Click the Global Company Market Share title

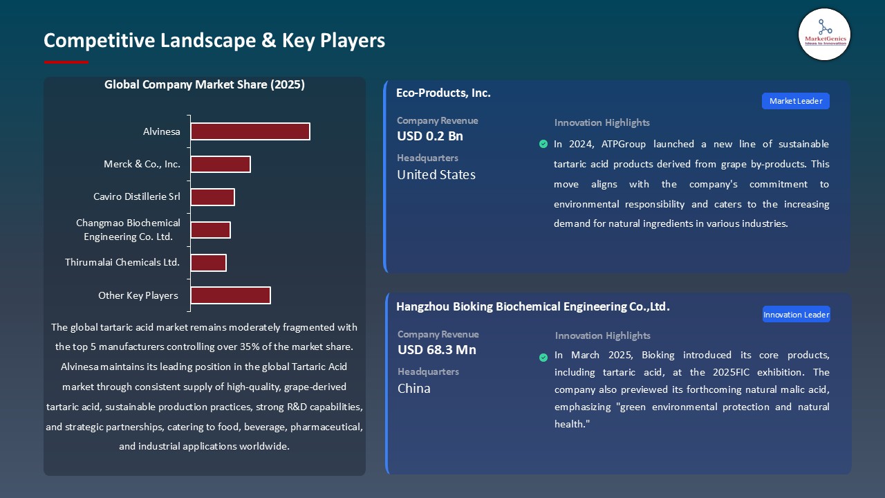pyautogui.click(x=205, y=84)
